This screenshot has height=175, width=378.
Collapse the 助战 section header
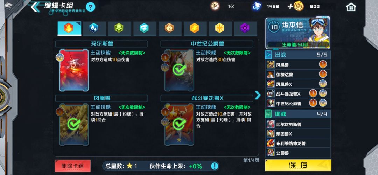pyautogui.click(x=298, y=114)
